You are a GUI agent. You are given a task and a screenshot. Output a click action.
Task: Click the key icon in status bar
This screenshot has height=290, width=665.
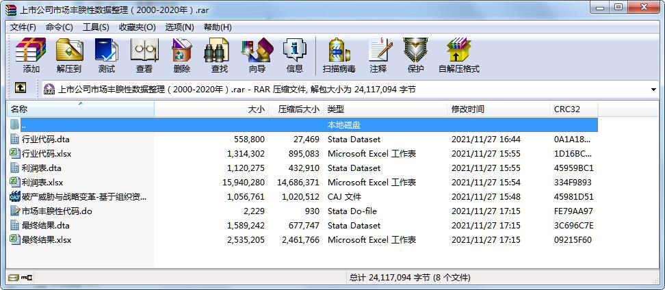tap(27, 278)
